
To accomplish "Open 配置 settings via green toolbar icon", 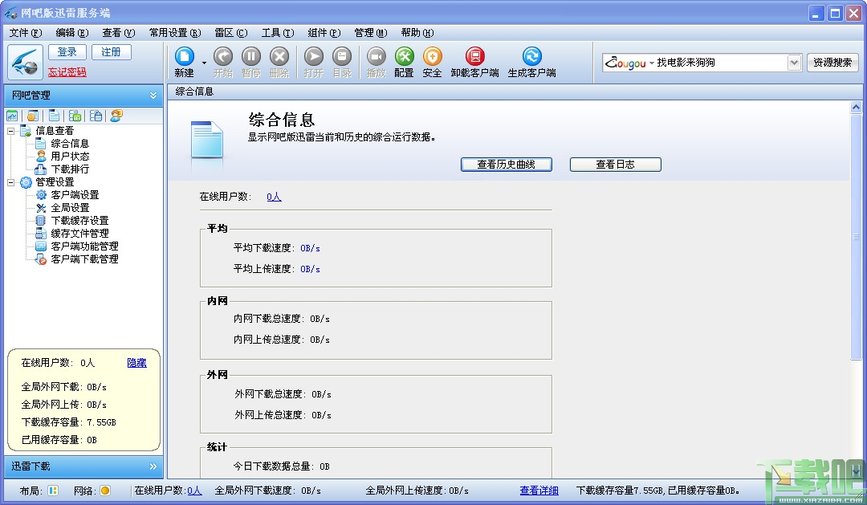I will click(404, 56).
